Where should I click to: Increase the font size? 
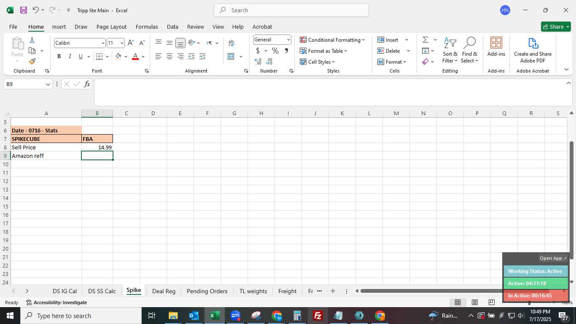coord(131,43)
